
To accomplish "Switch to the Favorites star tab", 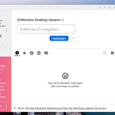I will 24,53.
